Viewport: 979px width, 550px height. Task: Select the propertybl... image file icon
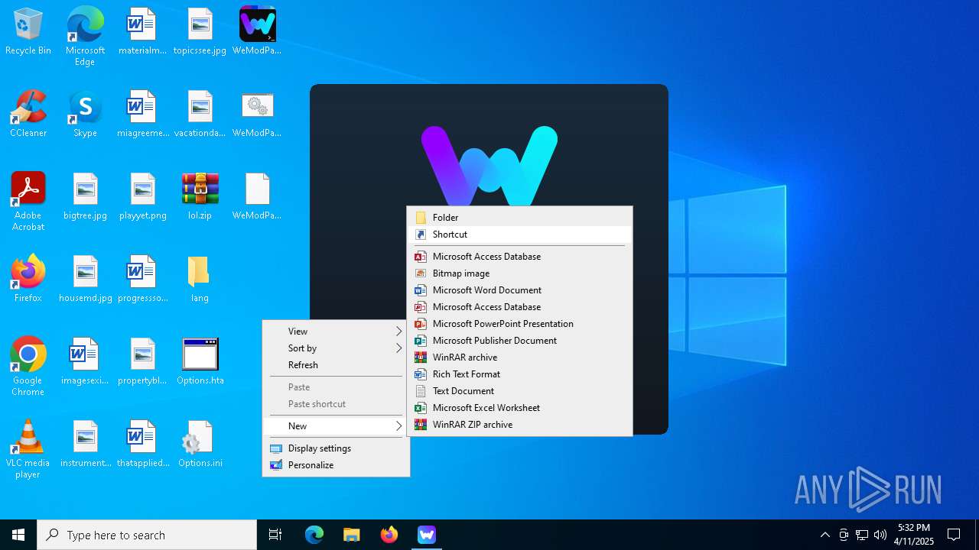pyautogui.click(x=142, y=362)
